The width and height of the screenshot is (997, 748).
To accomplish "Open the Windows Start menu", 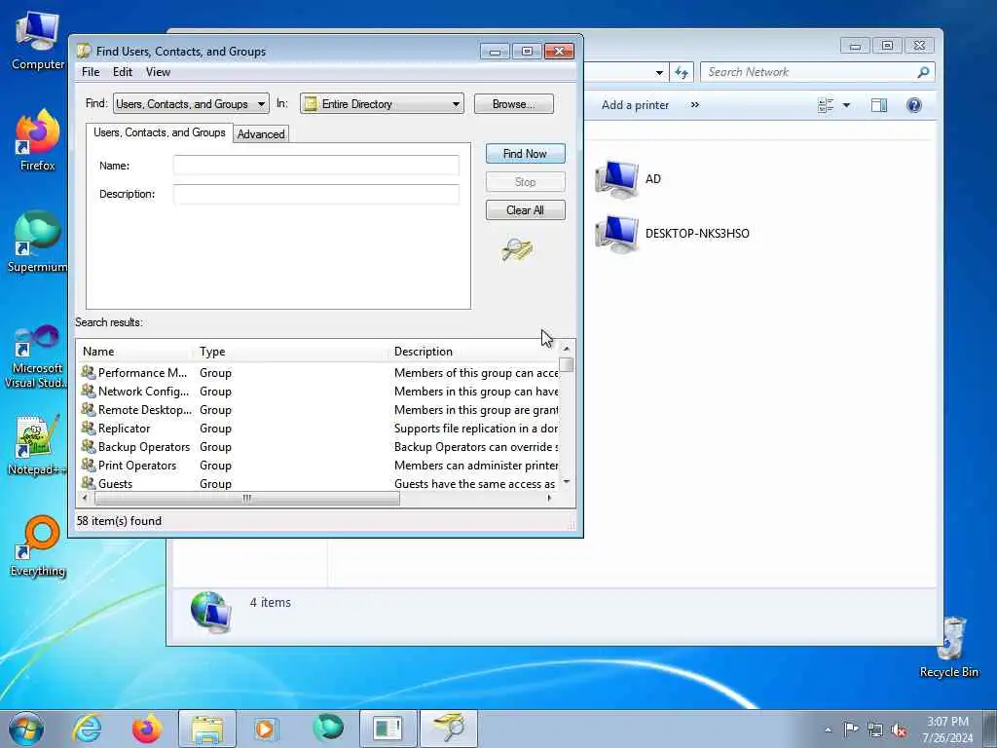I will (26, 729).
